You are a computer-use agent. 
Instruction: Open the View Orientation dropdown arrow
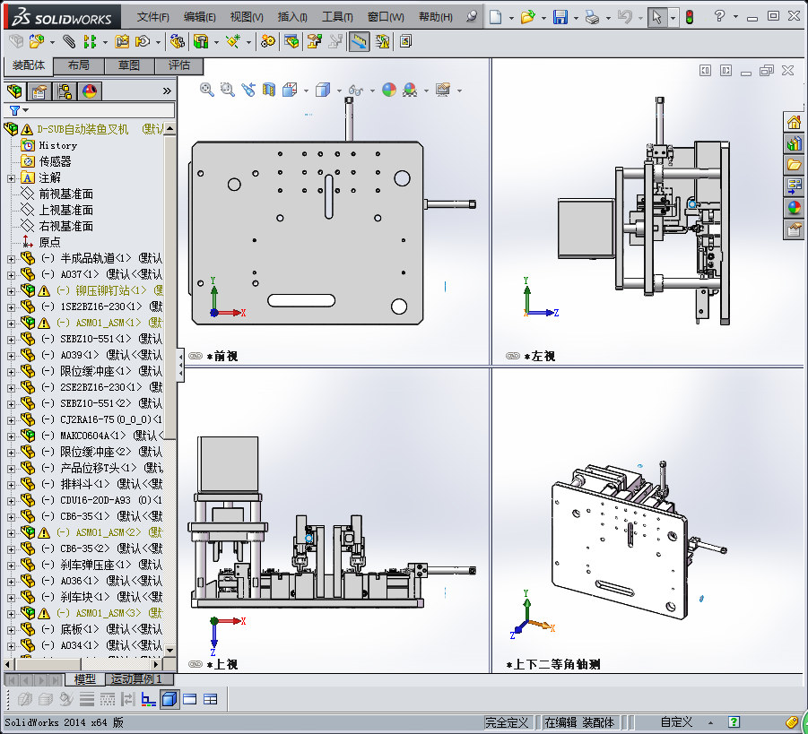(x=306, y=91)
